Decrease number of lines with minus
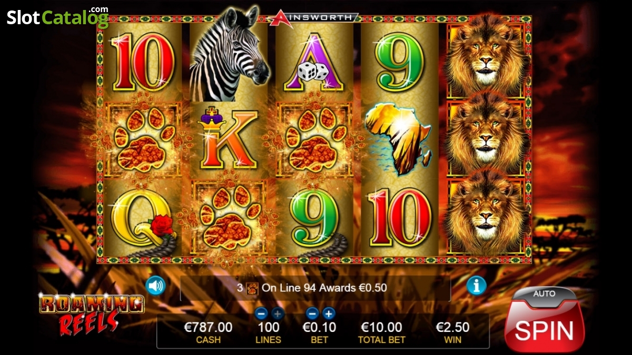The height and width of the screenshot is (355, 632). pyautogui.click(x=261, y=314)
